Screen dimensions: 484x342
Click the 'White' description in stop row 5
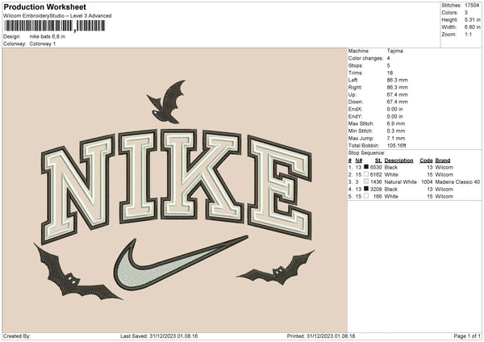click(391, 197)
